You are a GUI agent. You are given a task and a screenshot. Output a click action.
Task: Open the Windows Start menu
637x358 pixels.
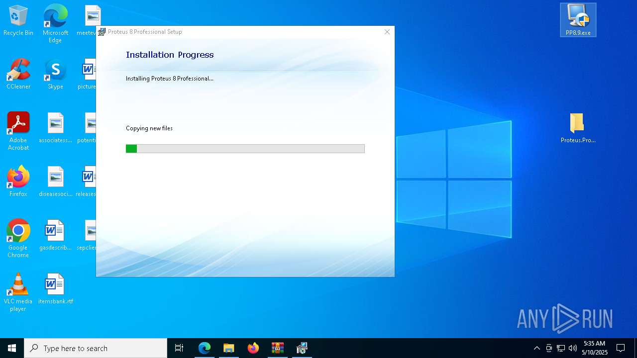coord(12,348)
